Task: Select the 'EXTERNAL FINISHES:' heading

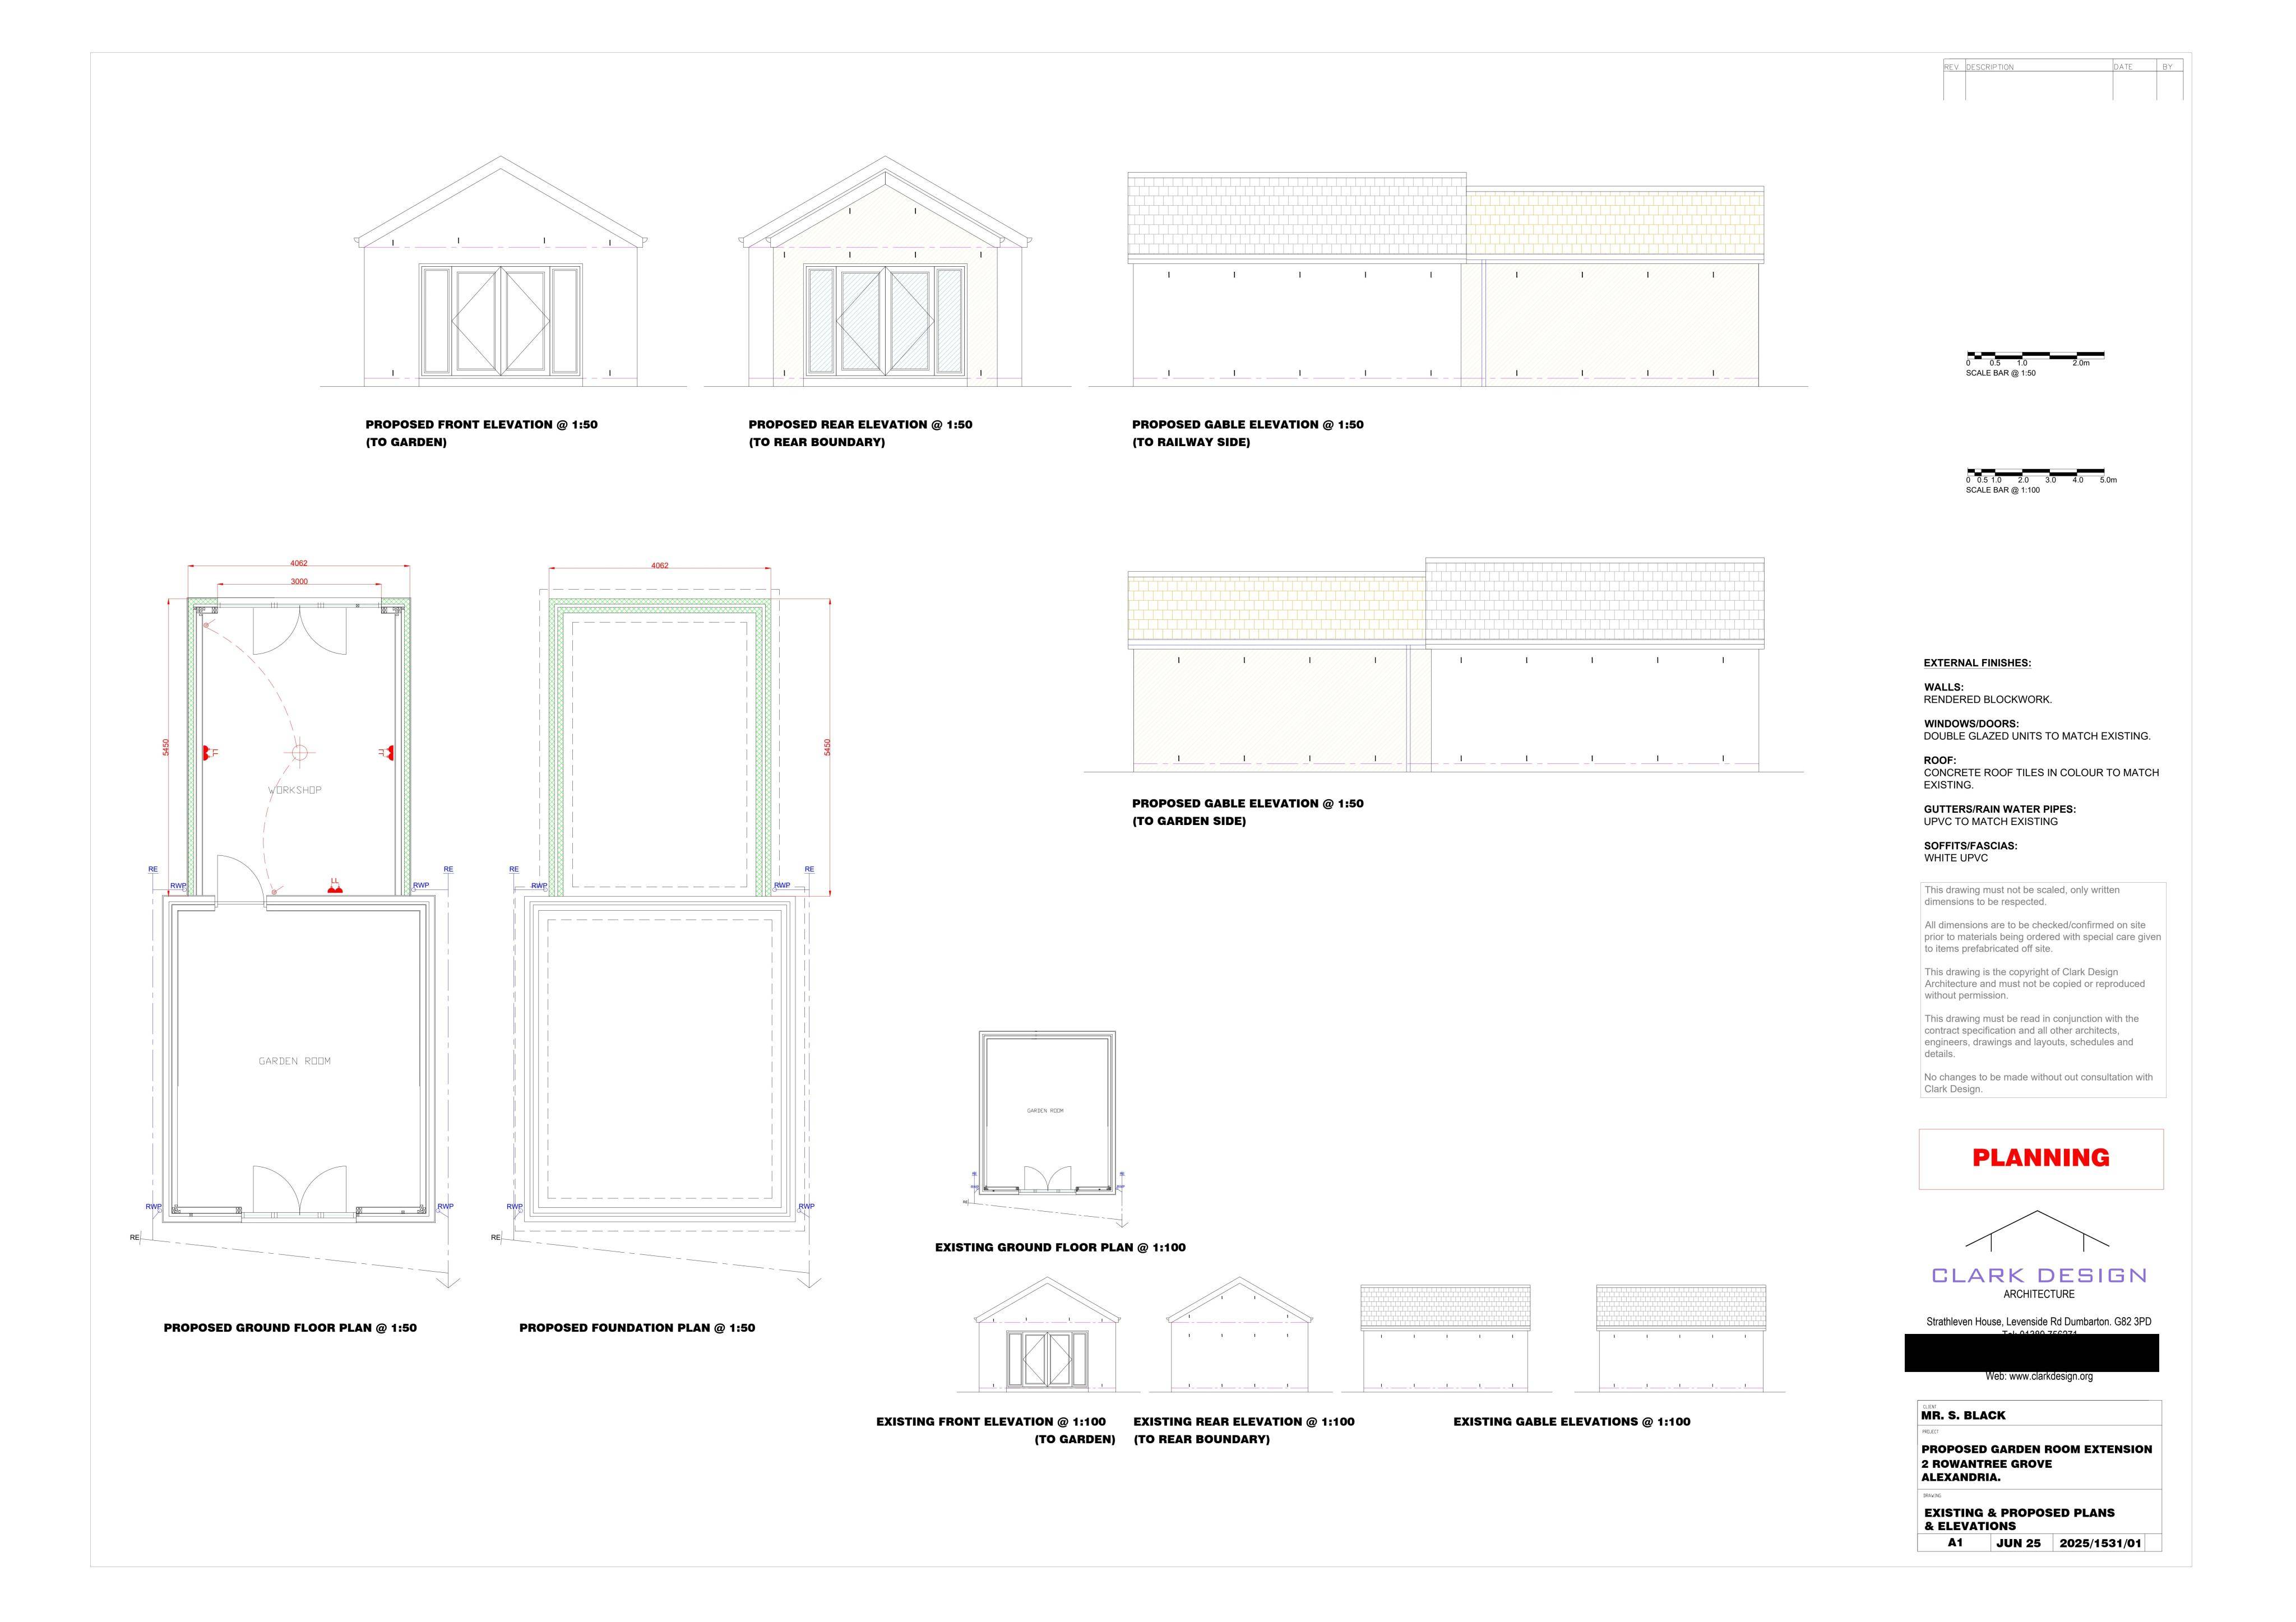Action: [x=1977, y=663]
